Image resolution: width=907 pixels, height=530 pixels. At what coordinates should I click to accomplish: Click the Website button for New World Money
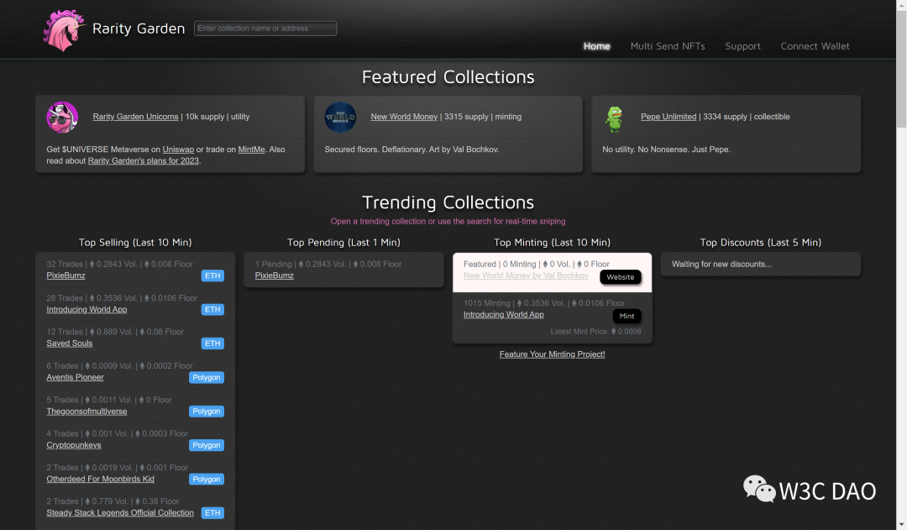620,277
